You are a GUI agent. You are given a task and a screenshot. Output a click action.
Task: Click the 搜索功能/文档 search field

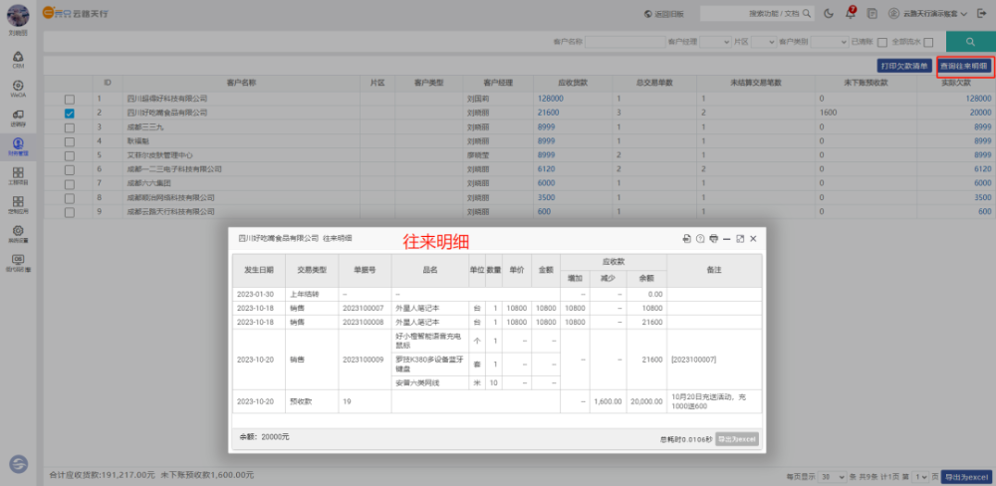point(757,13)
